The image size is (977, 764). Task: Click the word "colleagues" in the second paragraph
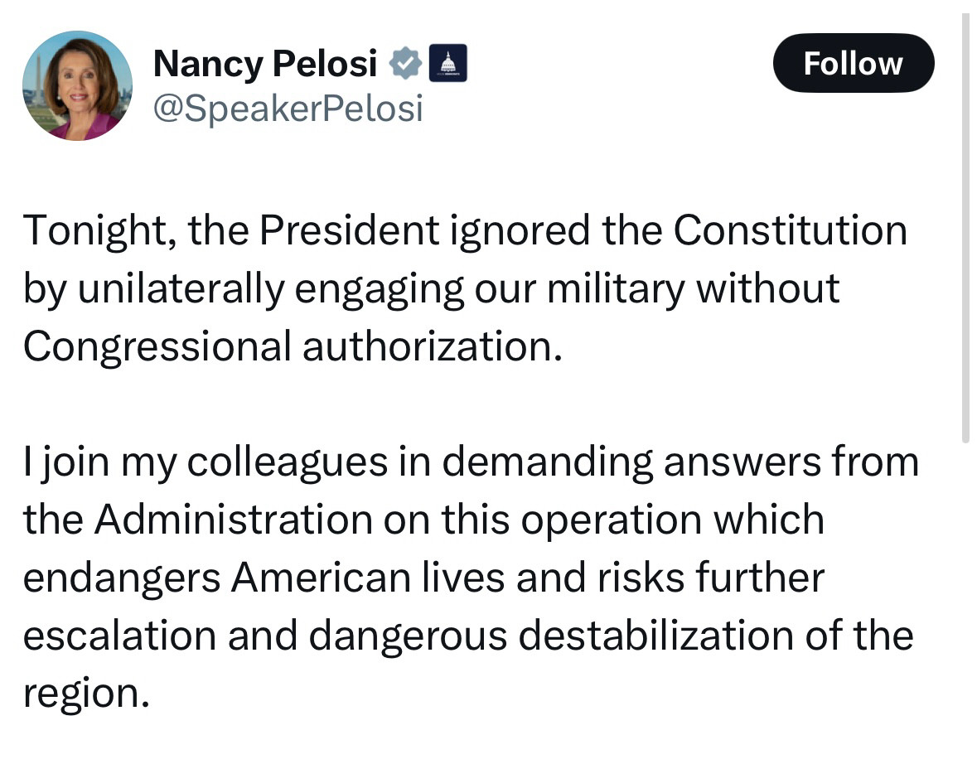coord(288,464)
